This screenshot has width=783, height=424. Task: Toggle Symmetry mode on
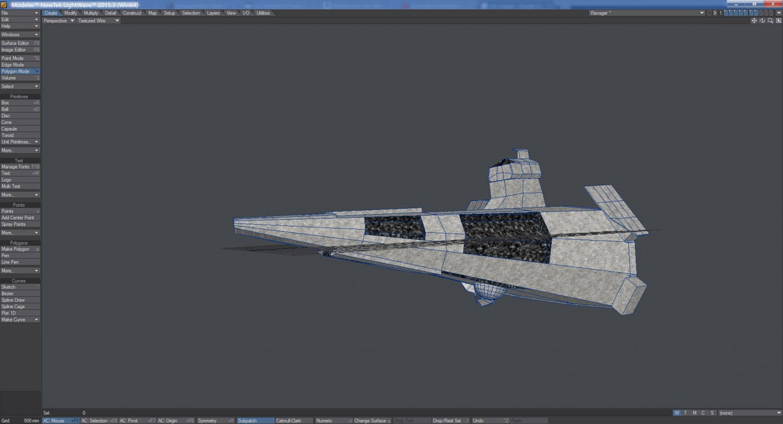pyautogui.click(x=215, y=421)
